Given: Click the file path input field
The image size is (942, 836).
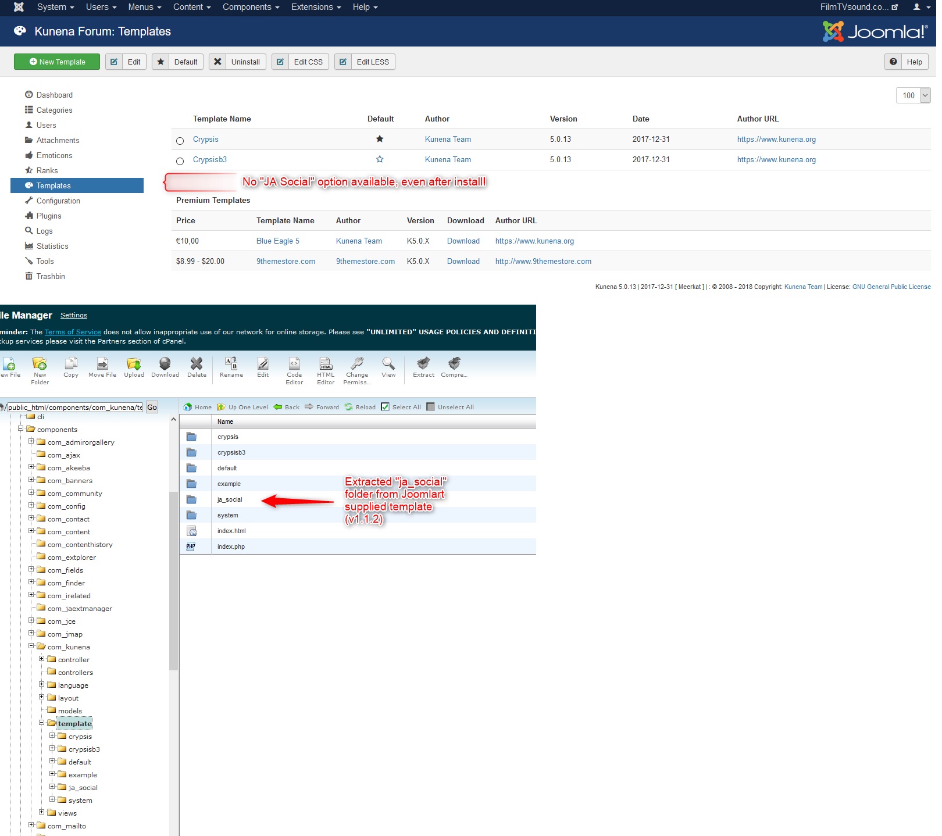Looking at the screenshot, I should (74, 407).
